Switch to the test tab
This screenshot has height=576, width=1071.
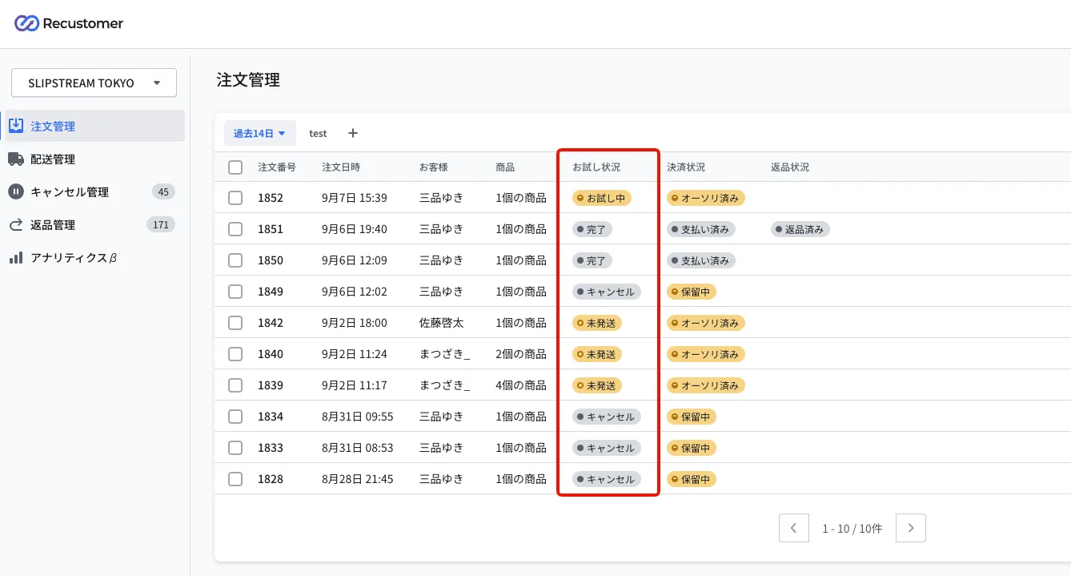point(318,133)
